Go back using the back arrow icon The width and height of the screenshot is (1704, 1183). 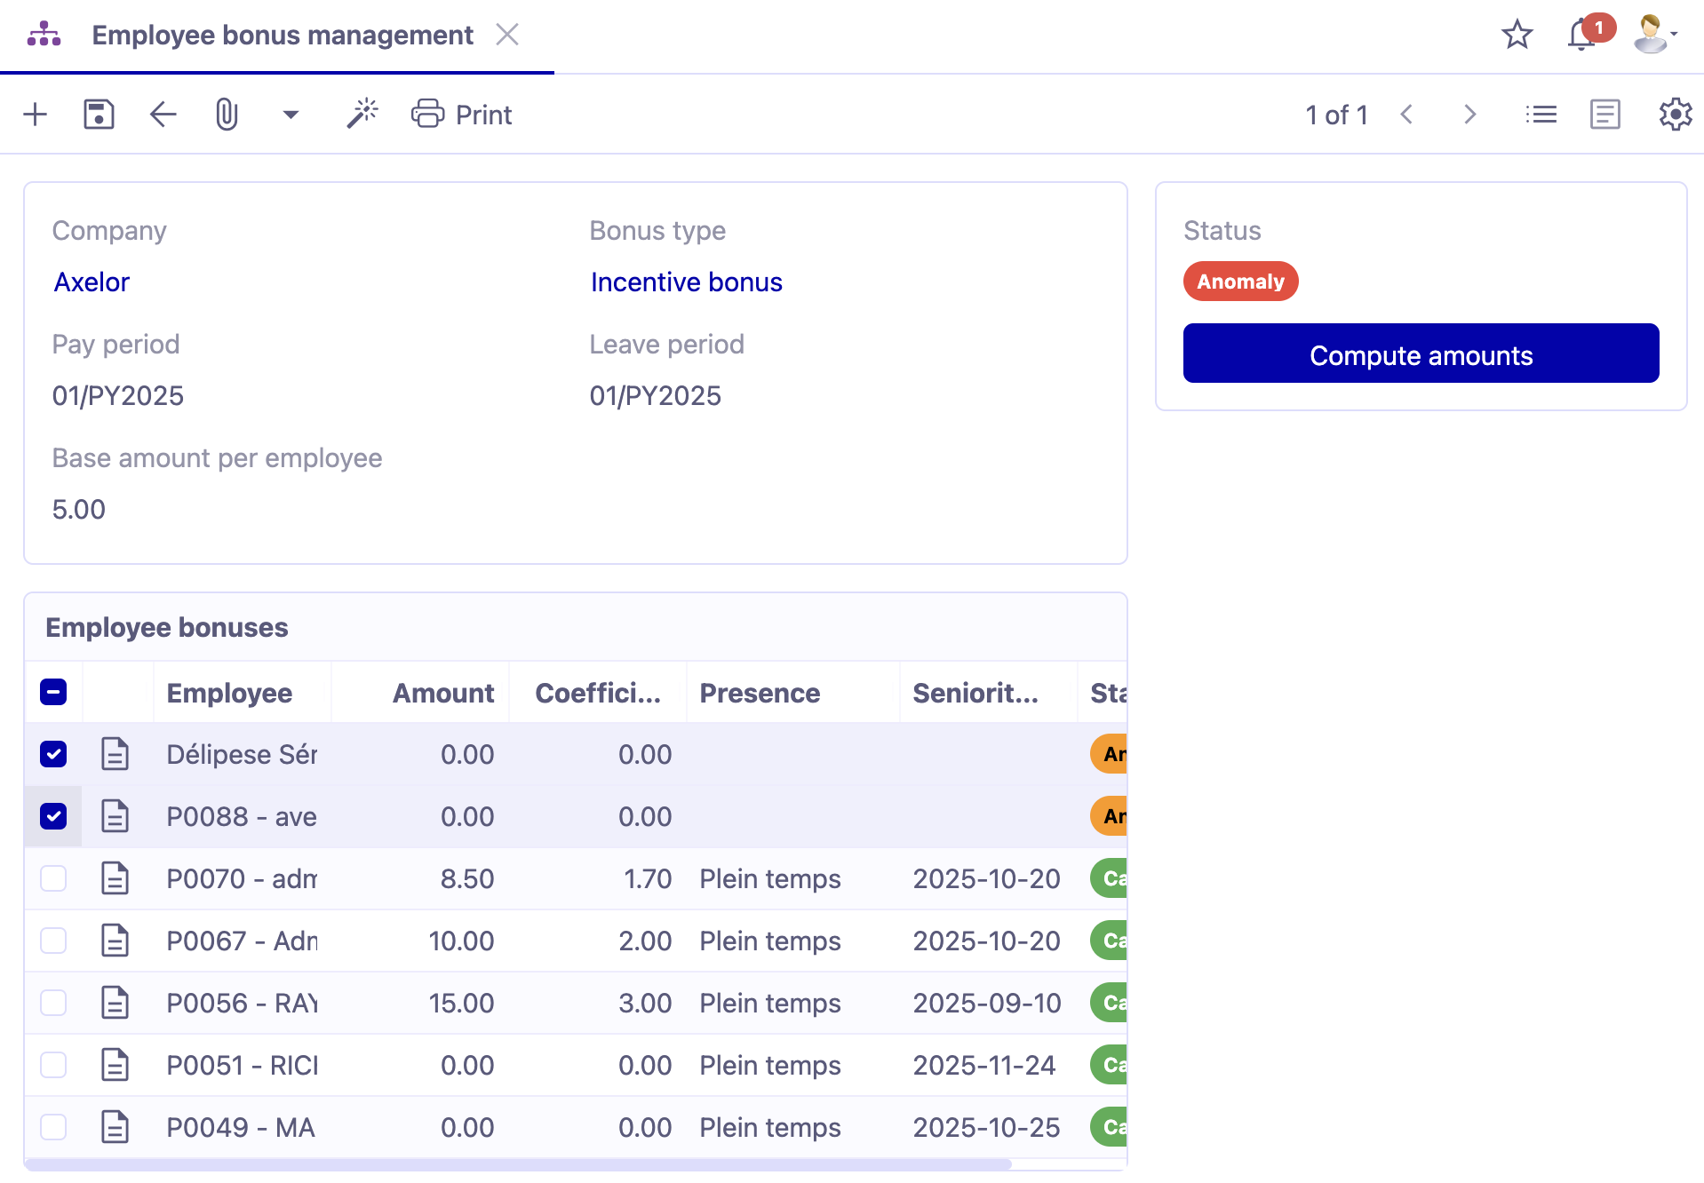163,114
